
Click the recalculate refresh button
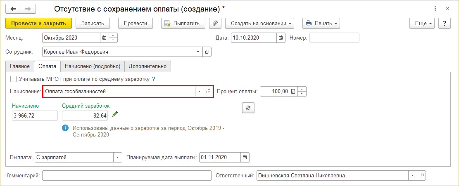tap(248, 108)
